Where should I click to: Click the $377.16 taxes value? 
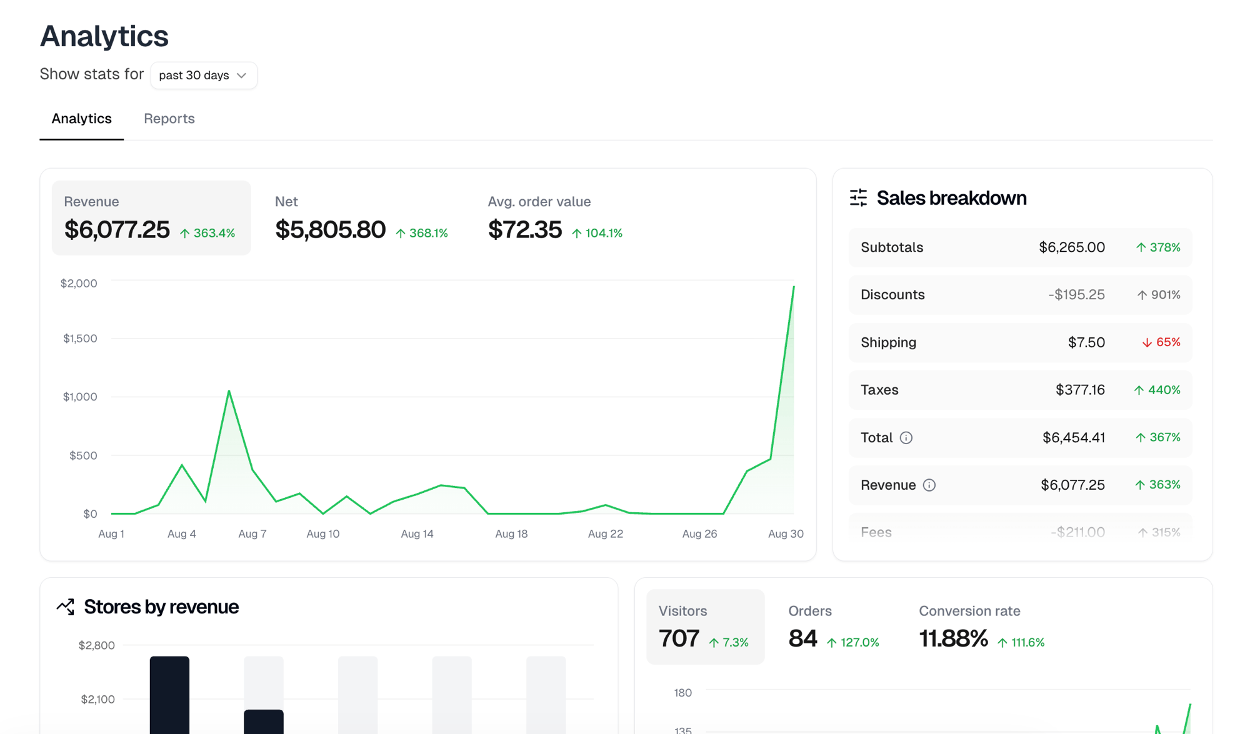pyautogui.click(x=1080, y=390)
